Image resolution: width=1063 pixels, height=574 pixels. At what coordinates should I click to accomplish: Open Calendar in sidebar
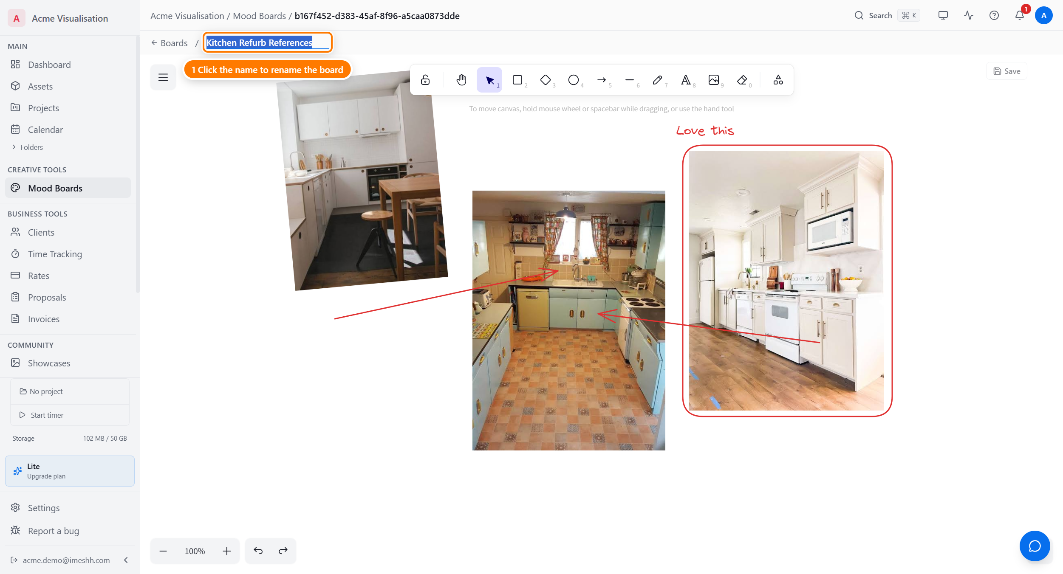pos(68,129)
